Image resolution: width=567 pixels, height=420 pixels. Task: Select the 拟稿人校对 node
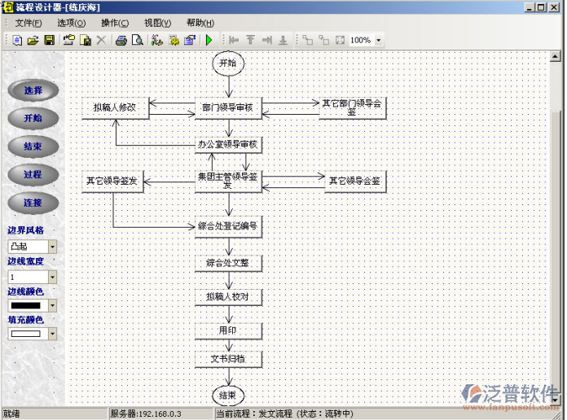click(x=228, y=297)
